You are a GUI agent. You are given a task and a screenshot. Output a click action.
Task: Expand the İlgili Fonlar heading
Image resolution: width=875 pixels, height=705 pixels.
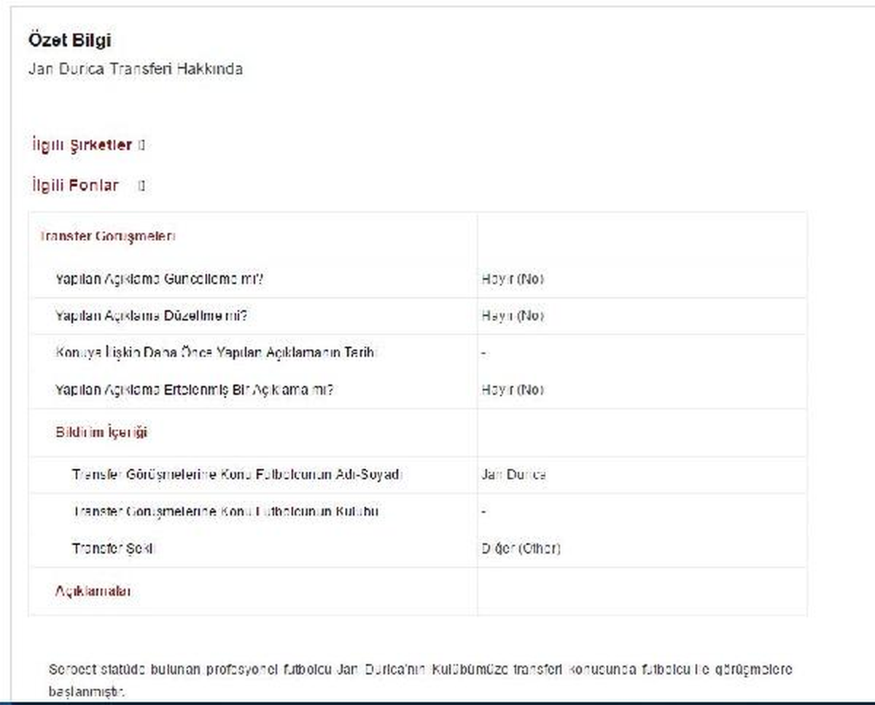pyautogui.click(x=74, y=185)
